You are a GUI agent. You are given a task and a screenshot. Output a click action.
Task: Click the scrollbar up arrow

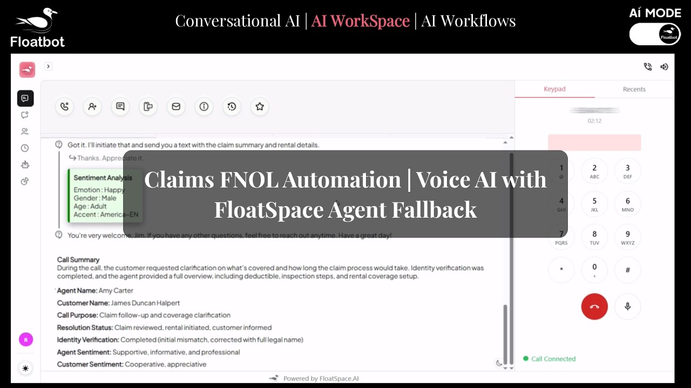coord(505,142)
